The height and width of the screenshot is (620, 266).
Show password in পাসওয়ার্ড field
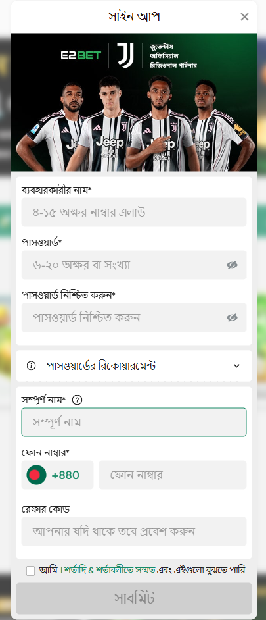pos(232,265)
